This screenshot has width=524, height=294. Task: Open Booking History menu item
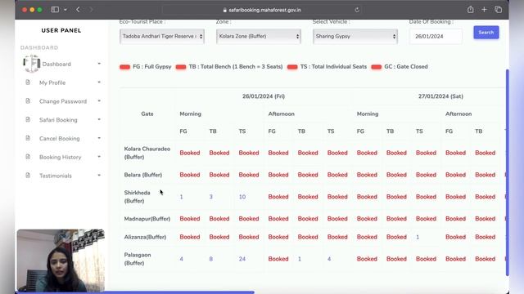[60, 158]
